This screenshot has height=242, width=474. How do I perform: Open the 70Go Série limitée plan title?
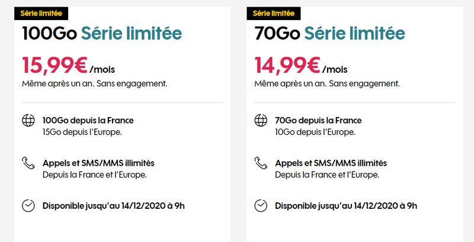(330, 34)
